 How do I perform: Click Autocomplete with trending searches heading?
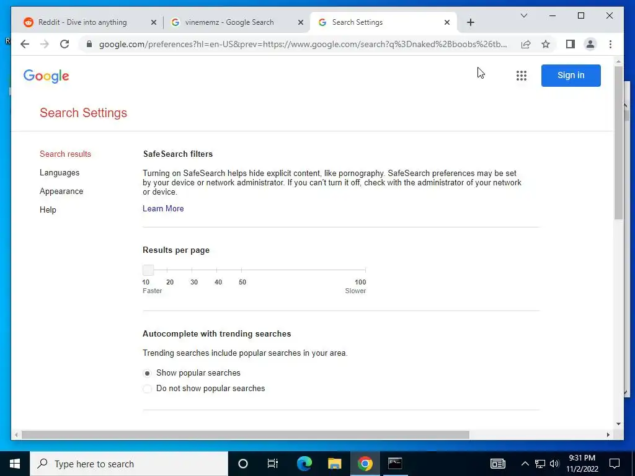click(216, 334)
